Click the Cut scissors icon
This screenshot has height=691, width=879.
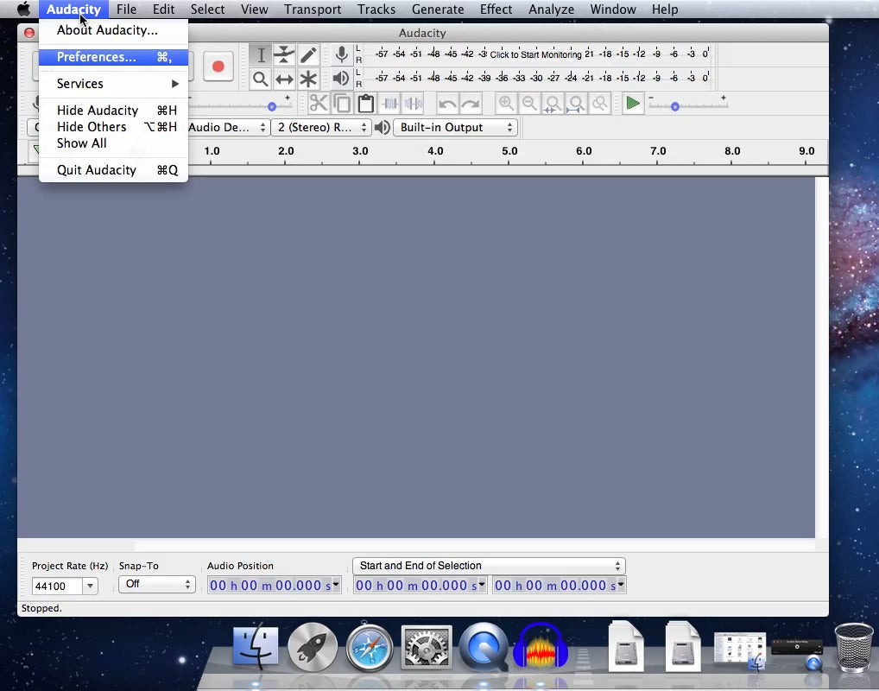pos(319,104)
